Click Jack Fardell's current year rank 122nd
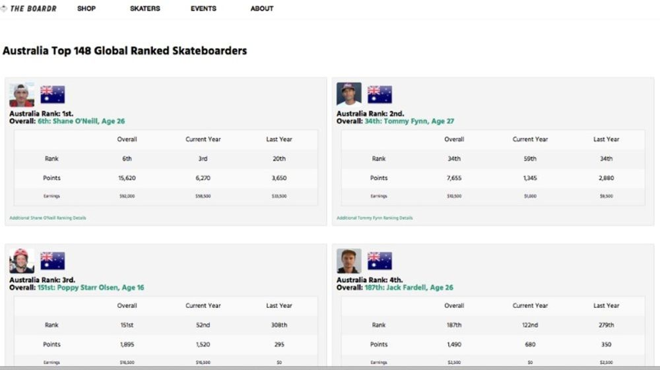Image resolution: width=660 pixels, height=370 pixels. click(530, 325)
